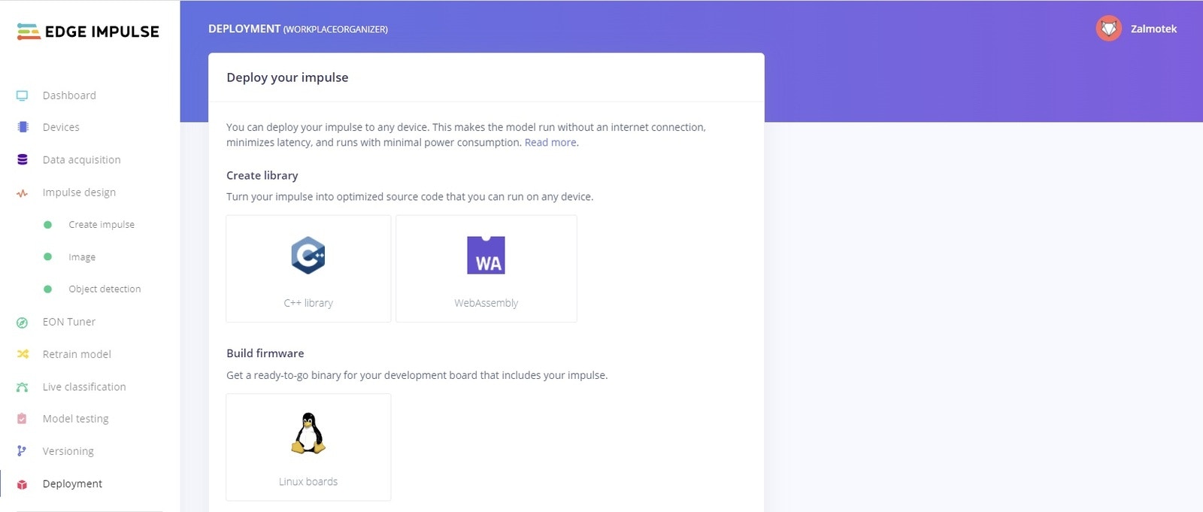Open the Read more link
The width and height of the screenshot is (1203, 512).
[550, 142]
